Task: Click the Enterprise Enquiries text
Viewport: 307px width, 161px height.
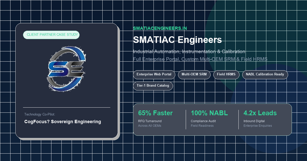Action: 258,126
